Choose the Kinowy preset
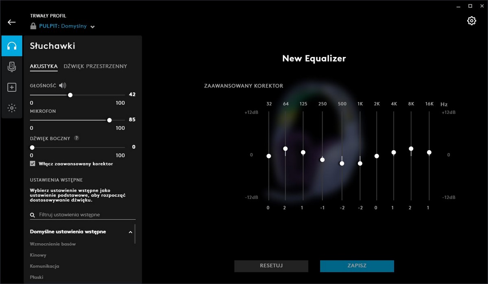The height and width of the screenshot is (284, 488). [38, 255]
